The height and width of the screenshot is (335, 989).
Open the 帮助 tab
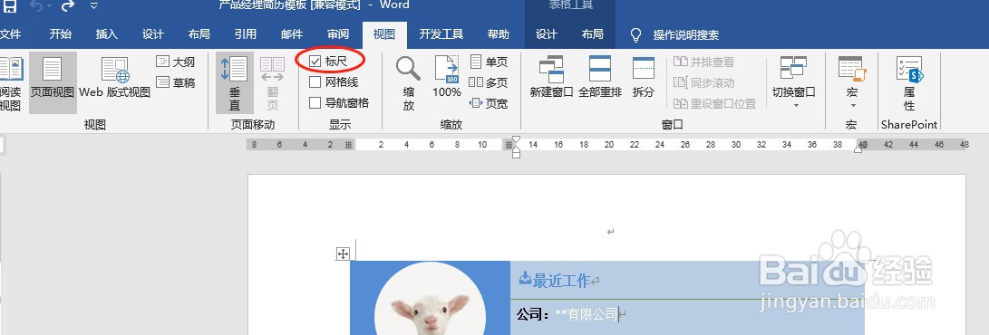click(x=499, y=34)
